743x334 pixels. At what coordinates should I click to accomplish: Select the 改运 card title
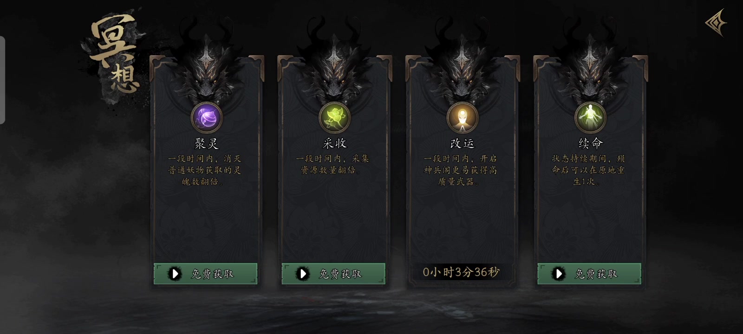(x=463, y=143)
